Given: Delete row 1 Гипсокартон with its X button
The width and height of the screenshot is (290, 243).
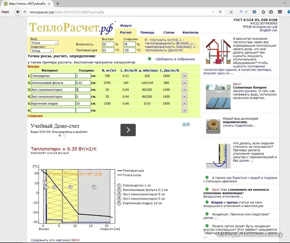Looking at the screenshot, I should click(185, 76).
